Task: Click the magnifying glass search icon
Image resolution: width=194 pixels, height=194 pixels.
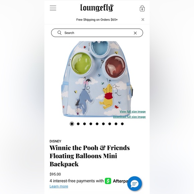Action: [x=60, y=33]
